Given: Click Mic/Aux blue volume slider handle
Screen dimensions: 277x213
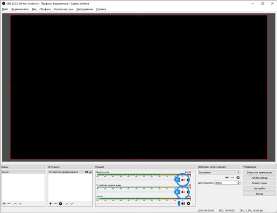Looking at the screenshot, I should click(179, 203).
